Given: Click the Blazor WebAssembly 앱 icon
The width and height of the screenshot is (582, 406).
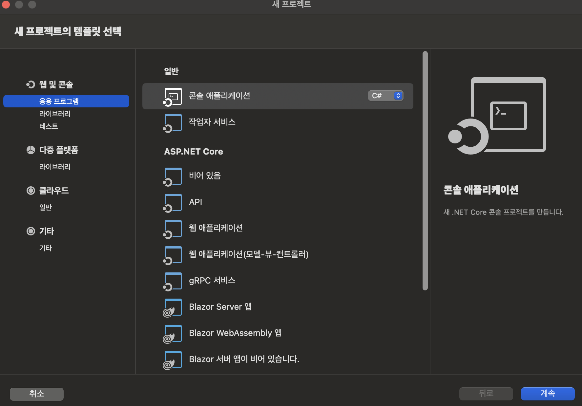Looking at the screenshot, I should point(173,334).
